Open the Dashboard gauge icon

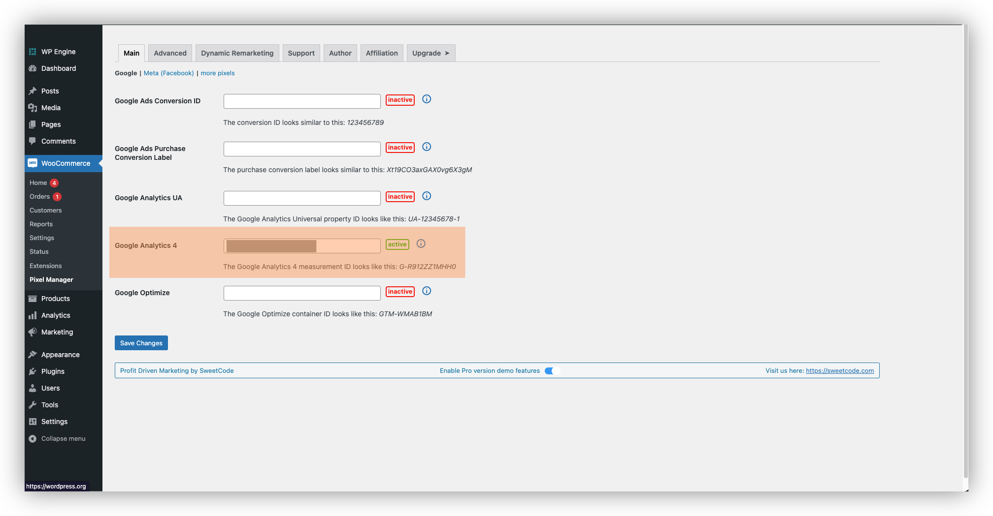(x=33, y=68)
